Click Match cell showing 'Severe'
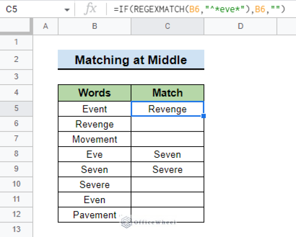The height and width of the screenshot is (237, 296). tap(167, 169)
